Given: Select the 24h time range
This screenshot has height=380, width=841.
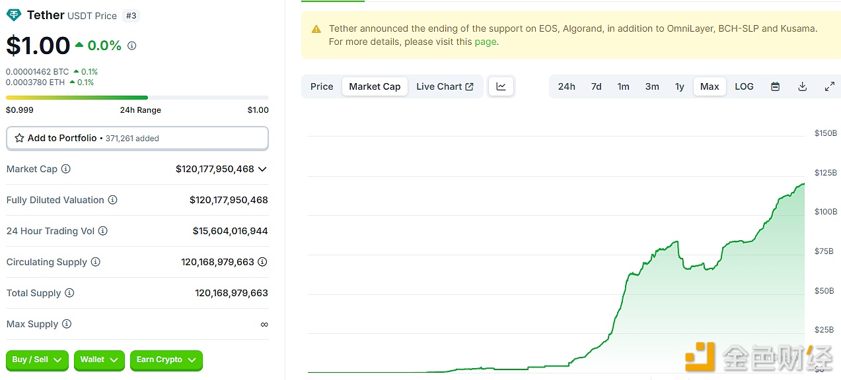Looking at the screenshot, I should pos(566,86).
